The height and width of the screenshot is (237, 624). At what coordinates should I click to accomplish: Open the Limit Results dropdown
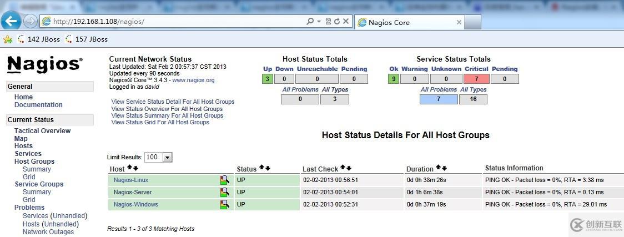tap(168, 158)
